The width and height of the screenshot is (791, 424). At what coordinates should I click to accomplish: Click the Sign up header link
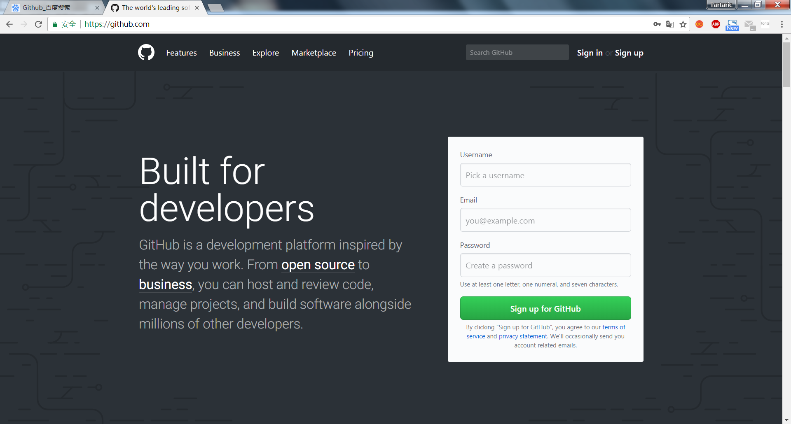point(629,53)
